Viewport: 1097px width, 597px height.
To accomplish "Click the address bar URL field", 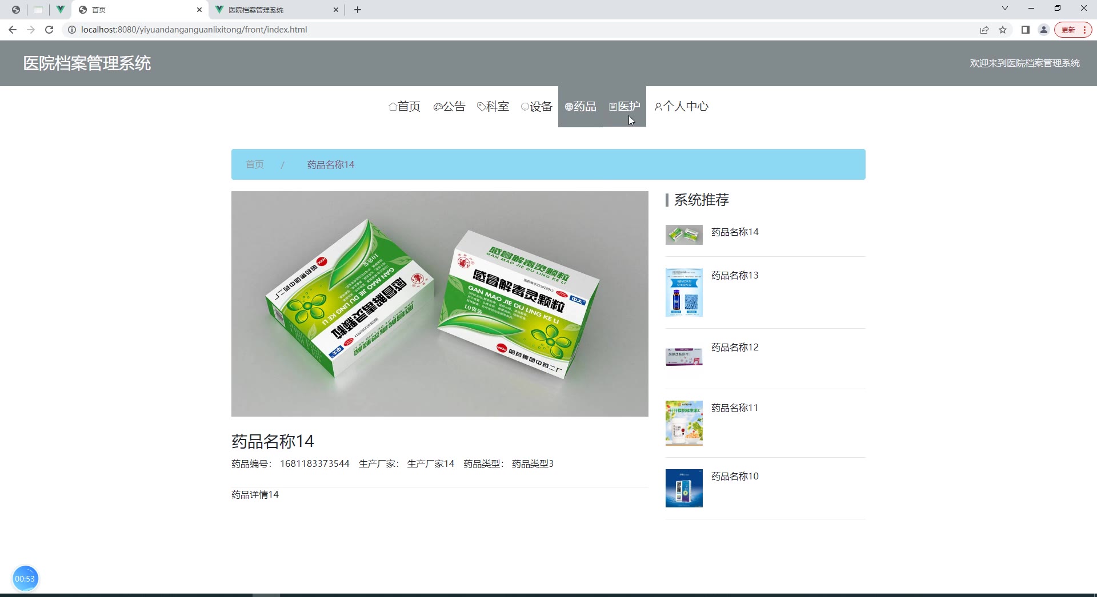I will click(x=514, y=30).
